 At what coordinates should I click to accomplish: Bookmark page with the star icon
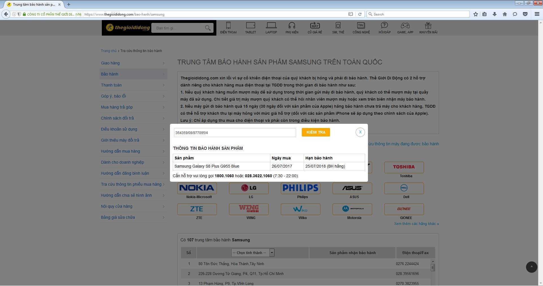(x=476, y=14)
